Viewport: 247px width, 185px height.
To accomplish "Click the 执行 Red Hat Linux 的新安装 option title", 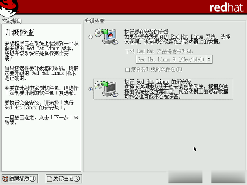I will tap(157, 82).
